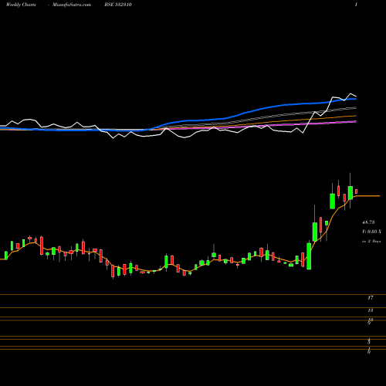Click the "in 2 Days" label
The image size is (386, 386).
tap(371, 242)
